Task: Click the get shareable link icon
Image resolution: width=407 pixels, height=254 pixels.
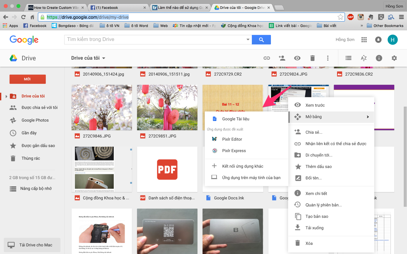Action: coord(267,58)
